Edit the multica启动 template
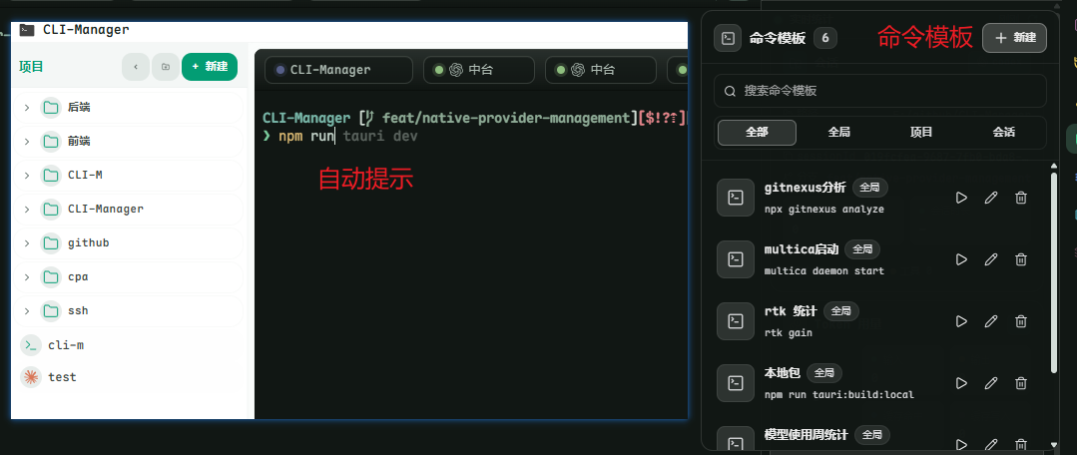 tap(991, 259)
